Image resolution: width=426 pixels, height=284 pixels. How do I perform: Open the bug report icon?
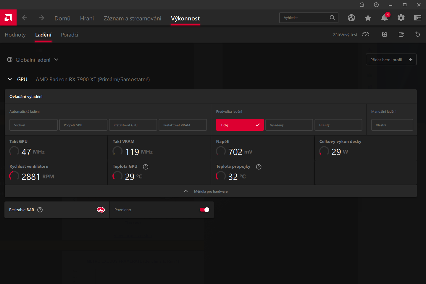pos(362,5)
